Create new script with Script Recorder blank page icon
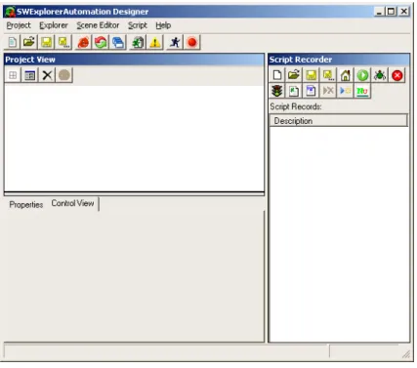The width and height of the screenshot is (417, 368). pos(277,75)
